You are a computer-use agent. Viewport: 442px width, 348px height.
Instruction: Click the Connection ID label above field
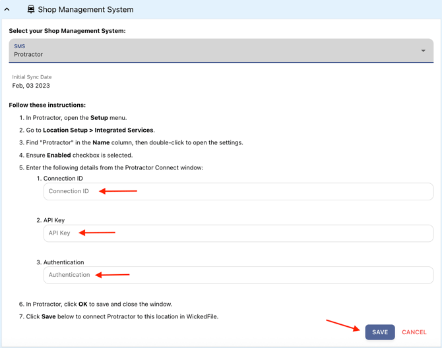point(63,179)
